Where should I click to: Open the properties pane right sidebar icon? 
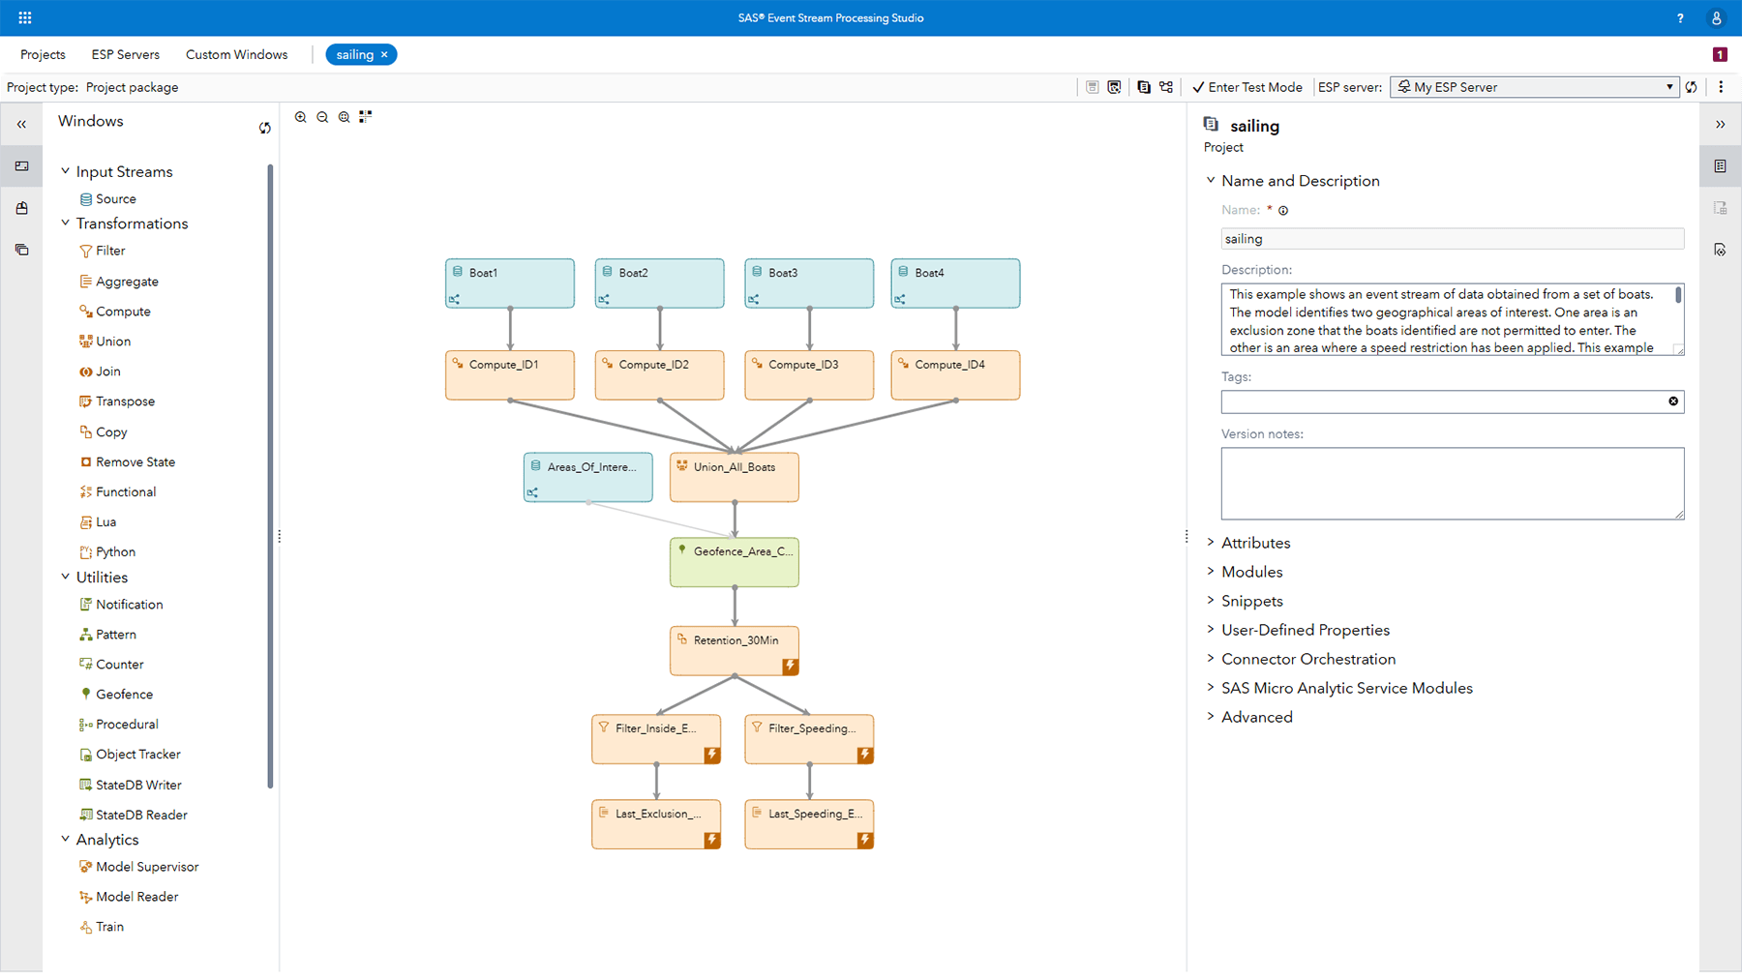click(1720, 166)
